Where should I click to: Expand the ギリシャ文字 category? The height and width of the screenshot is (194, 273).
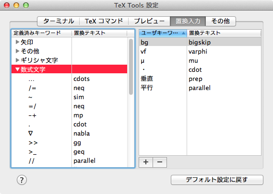tap(17, 60)
